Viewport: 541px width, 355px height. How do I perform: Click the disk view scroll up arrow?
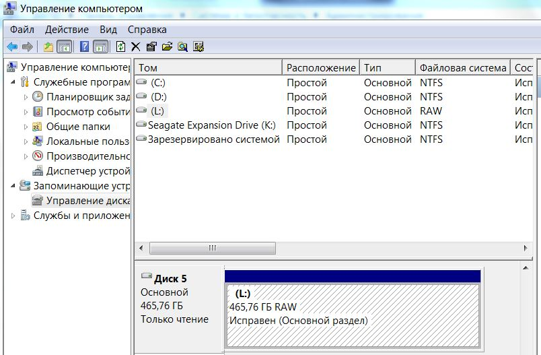click(526, 268)
